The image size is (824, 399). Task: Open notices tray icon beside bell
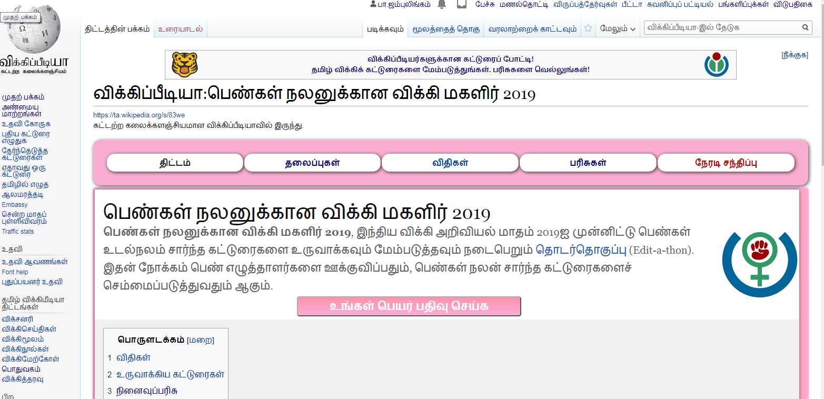point(462,5)
